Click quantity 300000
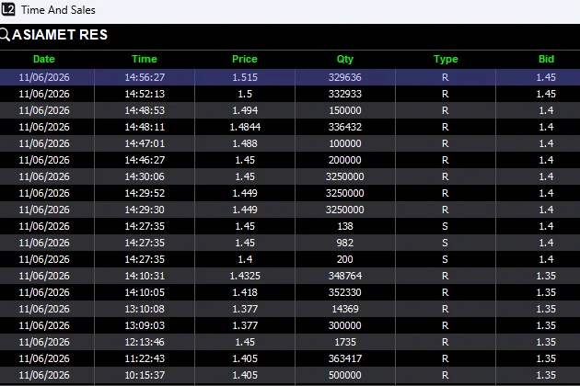Image resolution: width=580 pixels, height=386 pixels. click(x=344, y=325)
